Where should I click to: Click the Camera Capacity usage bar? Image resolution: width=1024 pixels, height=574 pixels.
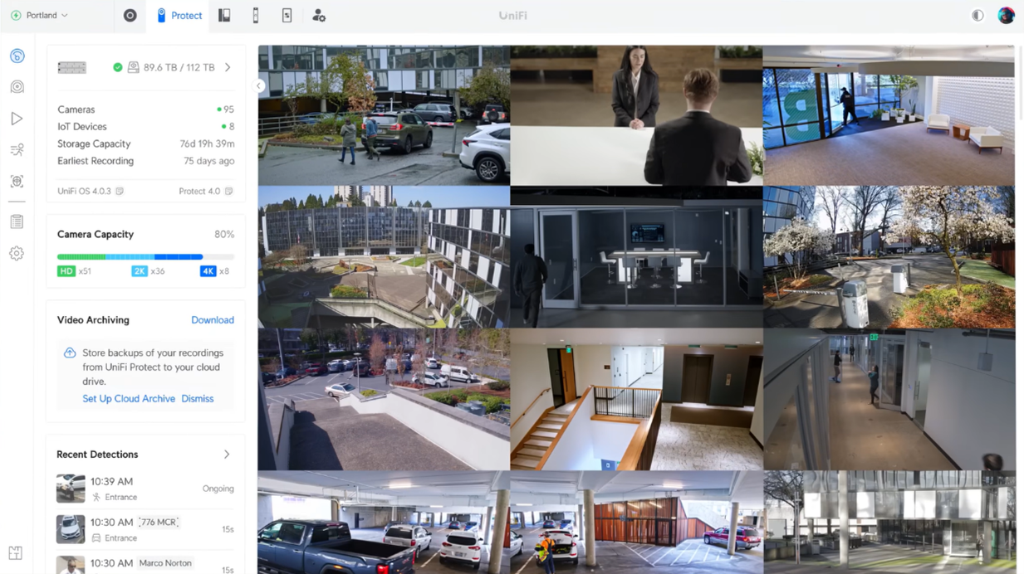click(145, 257)
